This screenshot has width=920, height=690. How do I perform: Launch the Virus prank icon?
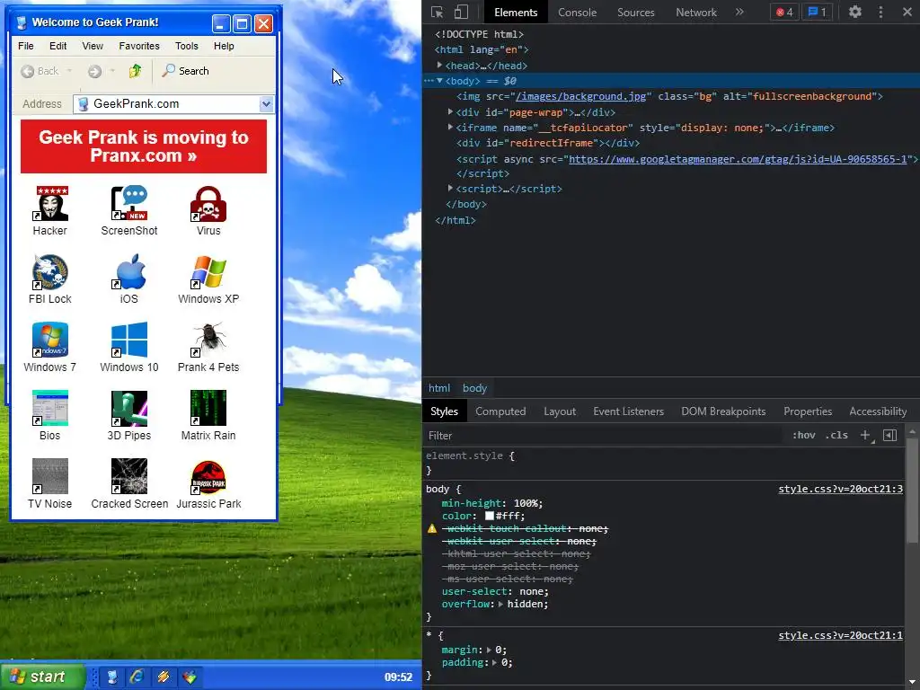(208, 204)
